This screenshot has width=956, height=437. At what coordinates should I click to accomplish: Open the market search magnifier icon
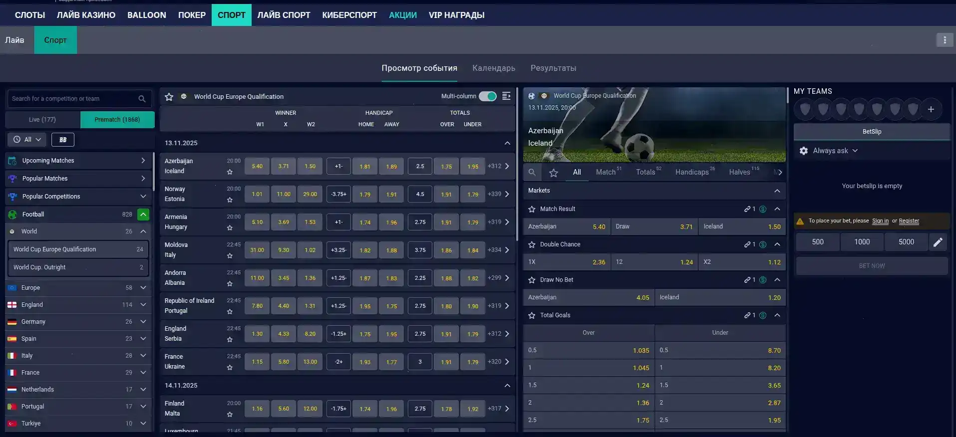pos(532,173)
